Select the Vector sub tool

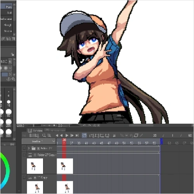coord(7,31)
